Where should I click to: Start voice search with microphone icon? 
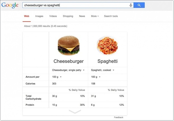click(131, 5)
